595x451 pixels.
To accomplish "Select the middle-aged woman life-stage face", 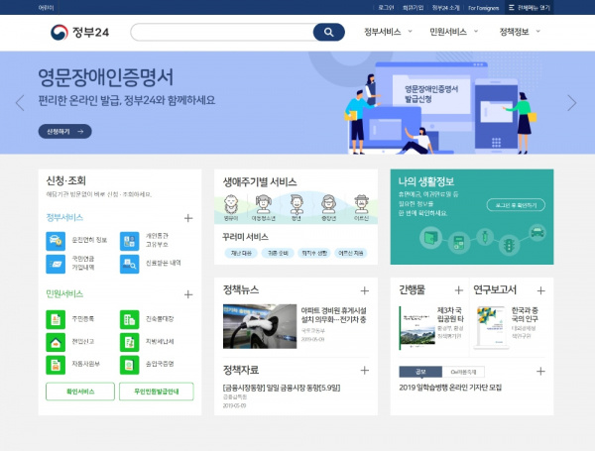I will click(328, 205).
